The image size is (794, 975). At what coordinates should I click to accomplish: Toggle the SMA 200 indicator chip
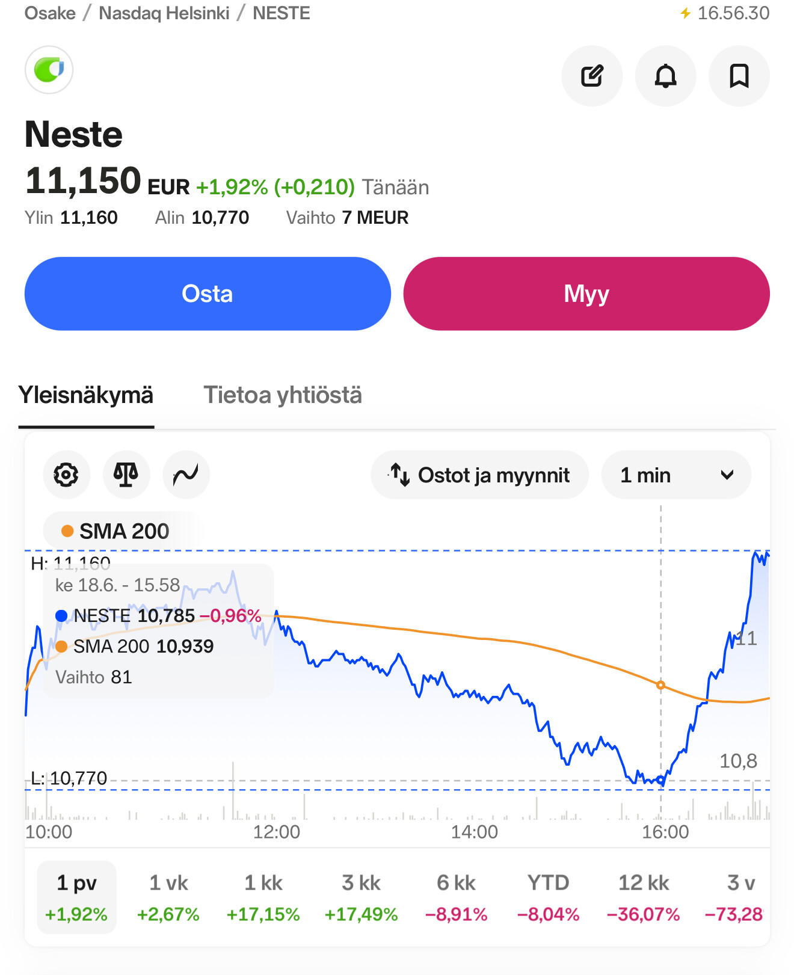pyautogui.click(x=115, y=531)
